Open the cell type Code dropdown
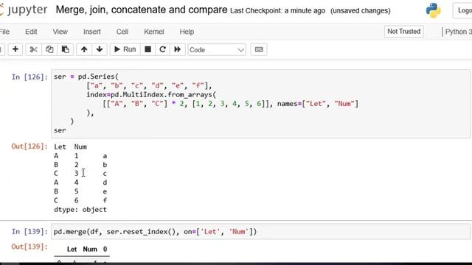472x265 pixels. [217, 49]
